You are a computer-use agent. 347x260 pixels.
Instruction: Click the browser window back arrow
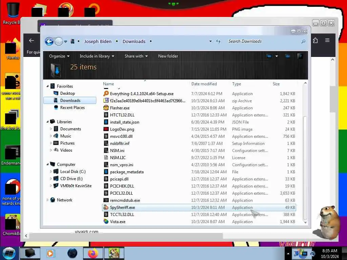click(x=32, y=41)
